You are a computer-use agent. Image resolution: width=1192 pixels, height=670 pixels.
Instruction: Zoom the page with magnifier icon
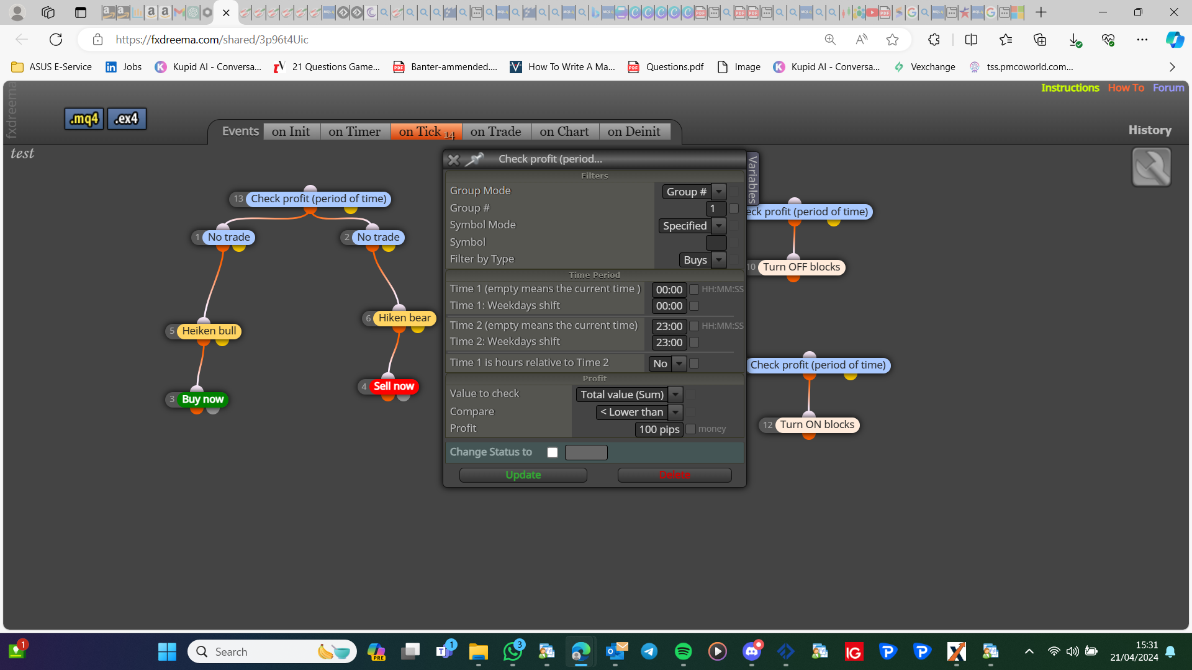(x=830, y=40)
